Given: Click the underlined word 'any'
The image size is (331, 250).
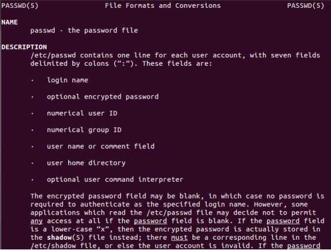Looking at the screenshot, I should (x=36, y=221).
